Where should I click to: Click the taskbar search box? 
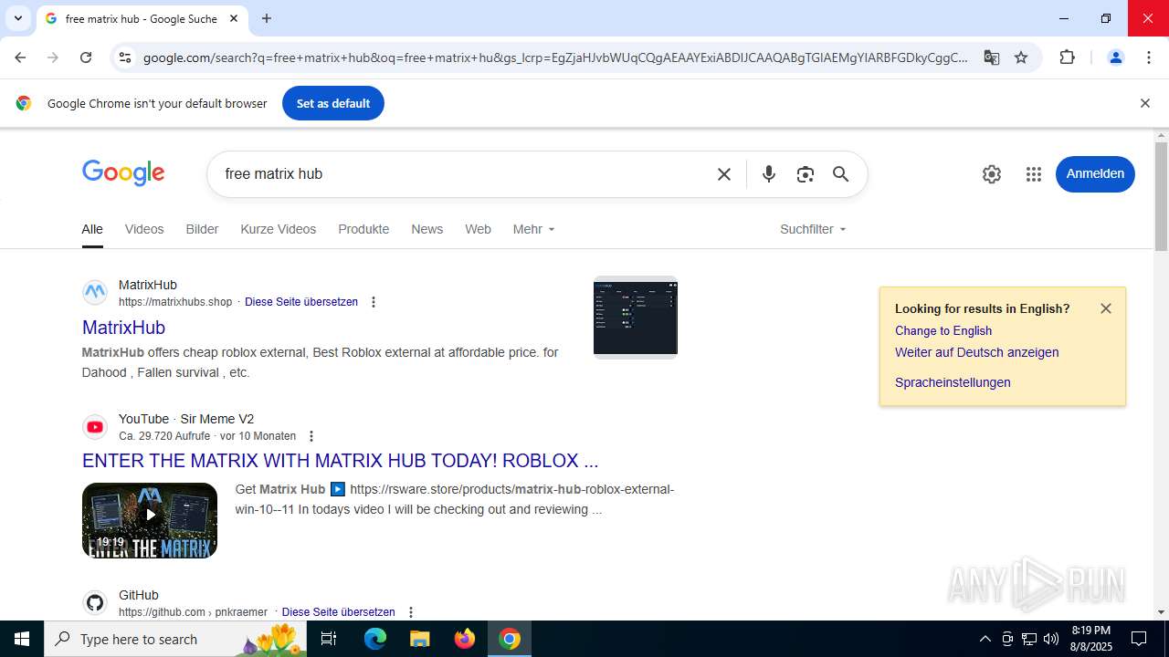pyautogui.click(x=176, y=639)
